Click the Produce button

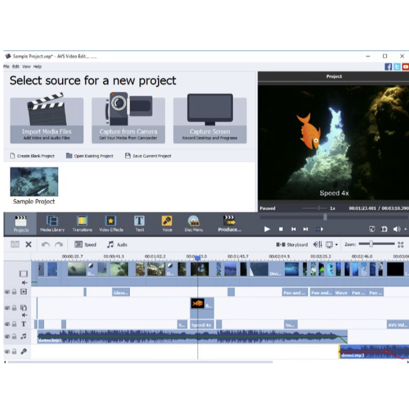230,224
